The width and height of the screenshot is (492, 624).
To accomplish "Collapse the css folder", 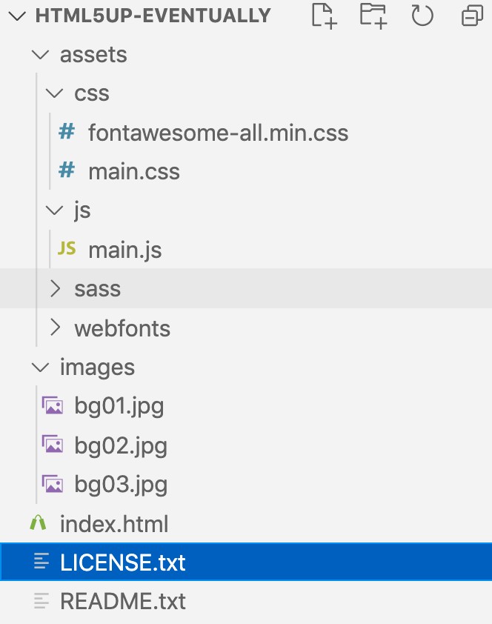I will click(55, 93).
